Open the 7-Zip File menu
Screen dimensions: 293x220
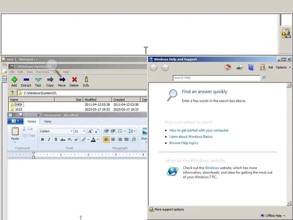coord(12,72)
